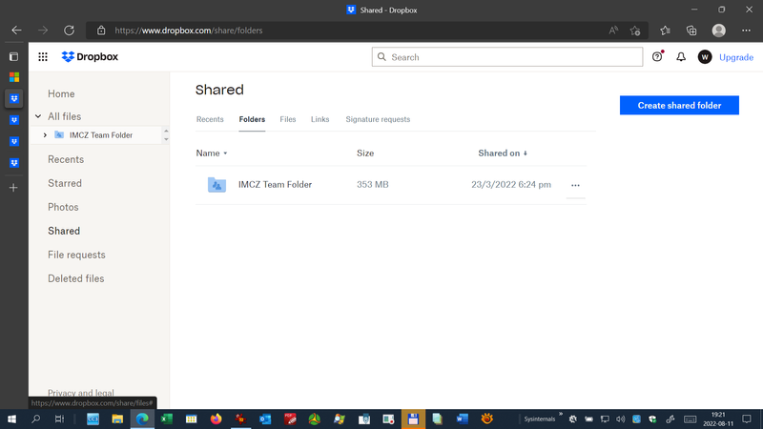
Task: Switch to the Recents tab
Action: pos(210,119)
